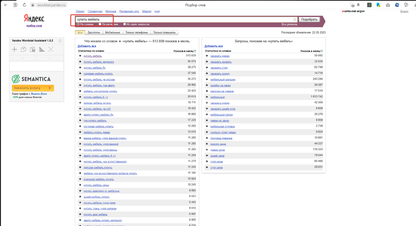Open the VK extension icon

pos(397,5)
